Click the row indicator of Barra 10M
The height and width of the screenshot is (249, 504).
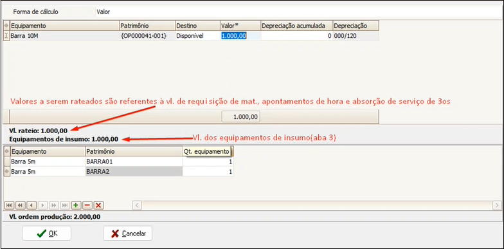[6, 36]
